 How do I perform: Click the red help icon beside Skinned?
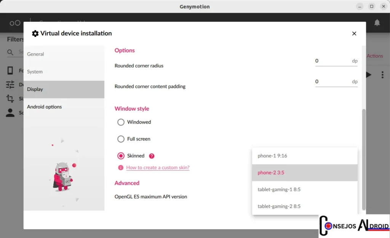[x=152, y=156]
